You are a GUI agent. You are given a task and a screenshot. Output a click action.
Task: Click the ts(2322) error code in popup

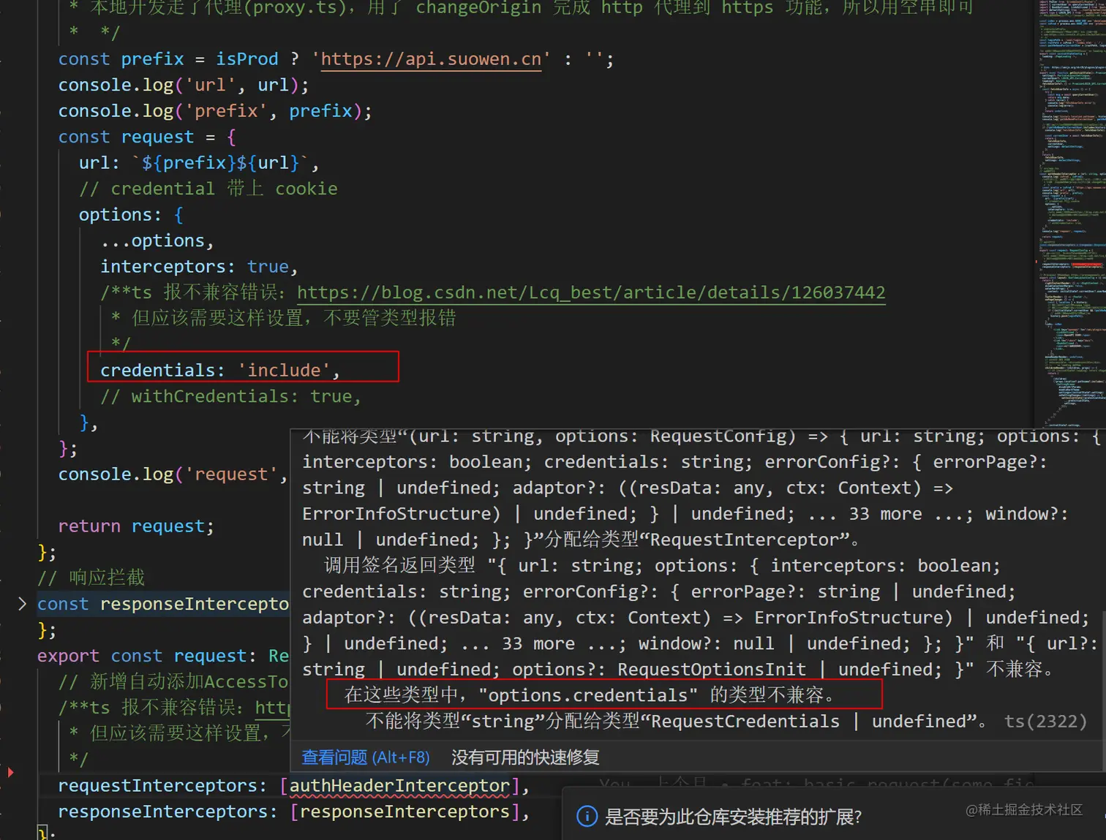tap(1045, 721)
